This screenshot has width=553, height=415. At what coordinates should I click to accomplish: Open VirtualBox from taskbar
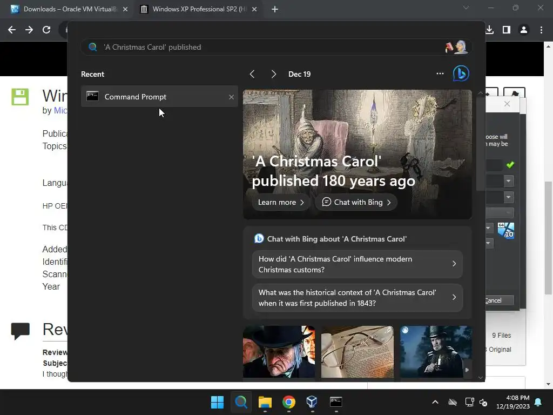coord(312,402)
